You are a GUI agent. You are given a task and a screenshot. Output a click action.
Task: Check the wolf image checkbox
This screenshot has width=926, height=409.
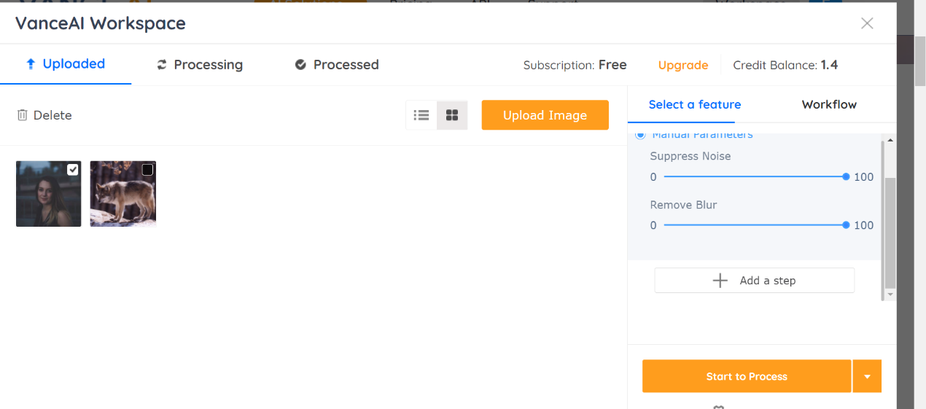[147, 170]
